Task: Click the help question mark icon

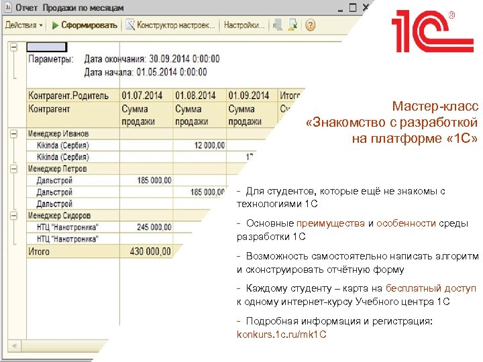Action: point(310,25)
